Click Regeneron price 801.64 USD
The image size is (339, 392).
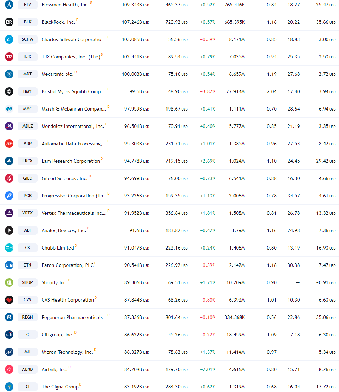[176, 318]
